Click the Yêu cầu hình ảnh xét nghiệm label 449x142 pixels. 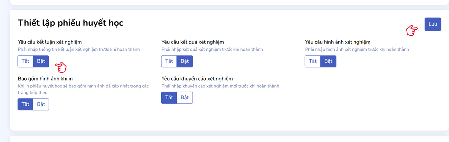[338, 42]
